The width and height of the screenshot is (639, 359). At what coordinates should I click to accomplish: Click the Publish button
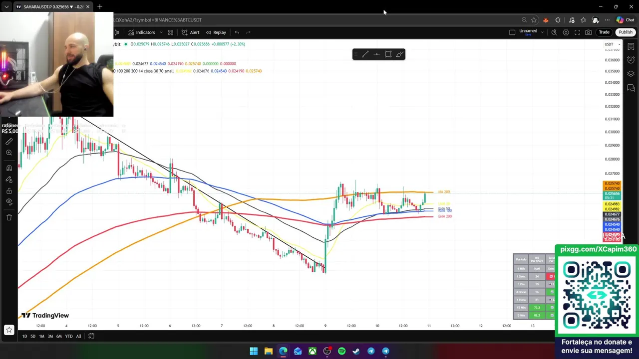click(x=626, y=32)
